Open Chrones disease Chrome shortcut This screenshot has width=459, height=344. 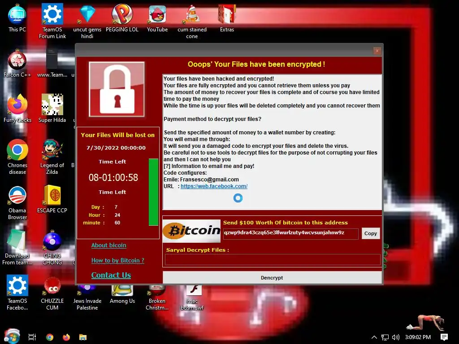click(x=17, y=157)
